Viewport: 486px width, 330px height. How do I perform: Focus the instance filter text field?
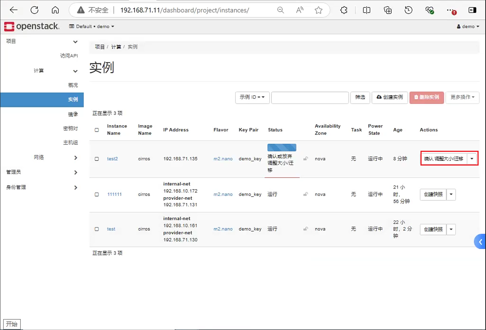[310, 97]
